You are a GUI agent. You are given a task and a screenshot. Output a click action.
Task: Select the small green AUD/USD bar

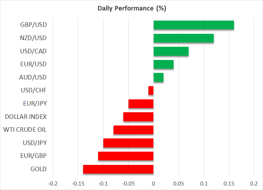click(158, 77)
